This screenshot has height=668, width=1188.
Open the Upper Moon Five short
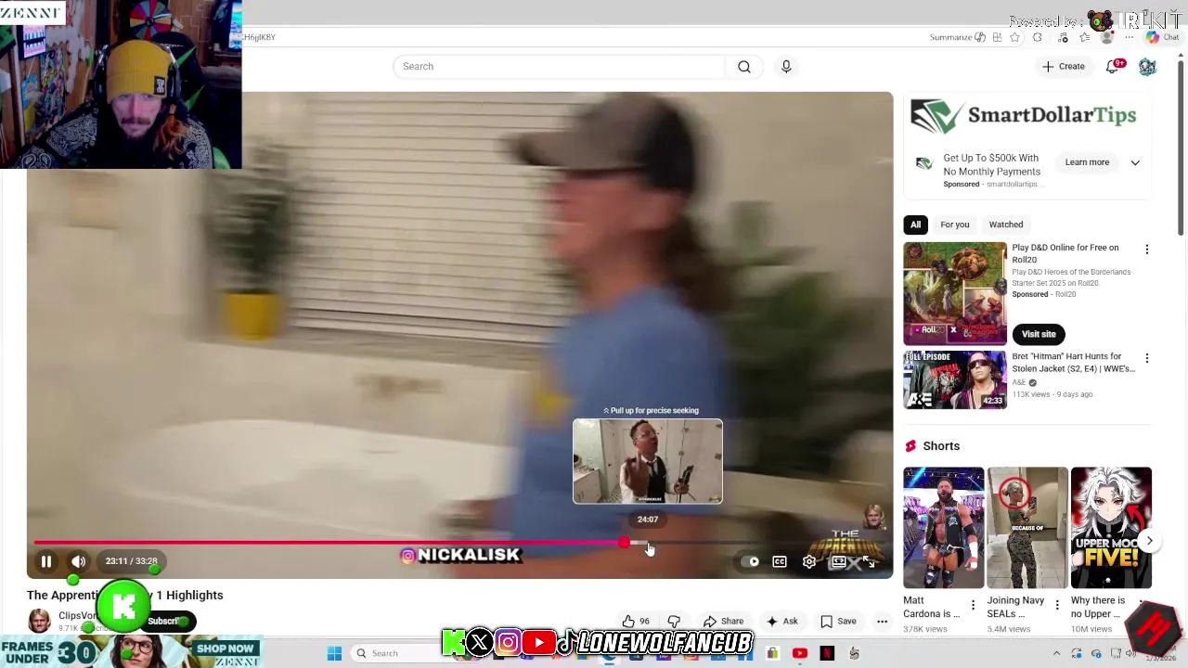coord(1111,527)
